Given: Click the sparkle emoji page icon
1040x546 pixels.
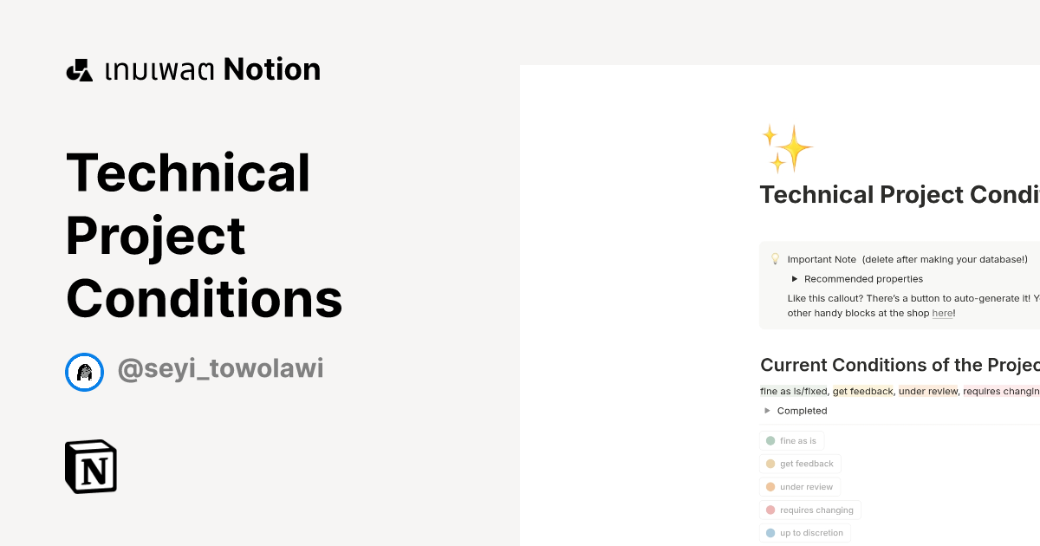Looking at the screenshot, I should 788,148.
